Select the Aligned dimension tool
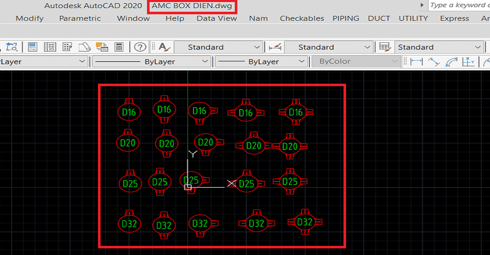Screen dimensions: 490x255 [434, 62]
